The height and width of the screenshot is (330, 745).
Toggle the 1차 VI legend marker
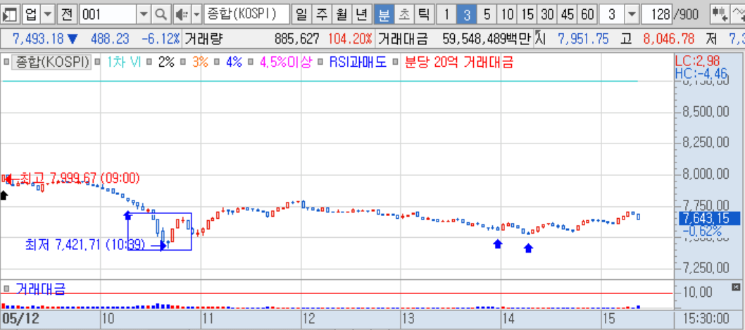coord(97,62)
